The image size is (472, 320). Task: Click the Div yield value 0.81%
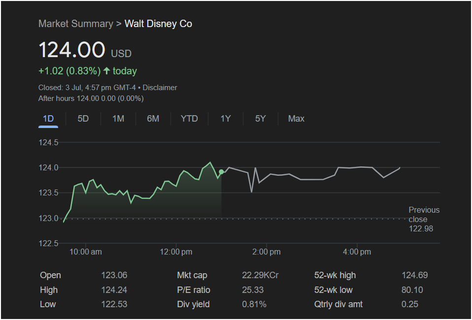(254, 304)
